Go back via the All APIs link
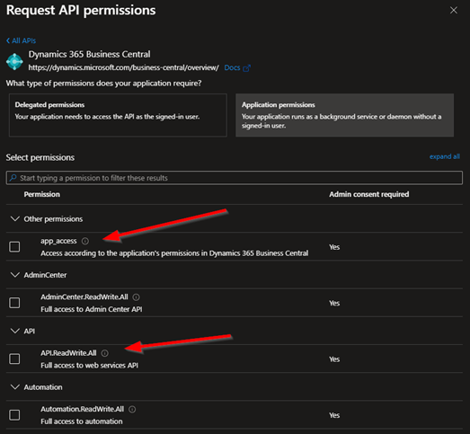 click(x=21, y=40)
